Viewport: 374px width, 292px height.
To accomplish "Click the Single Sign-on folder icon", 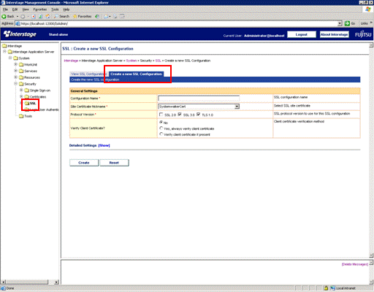I will [x=27, y=91].
